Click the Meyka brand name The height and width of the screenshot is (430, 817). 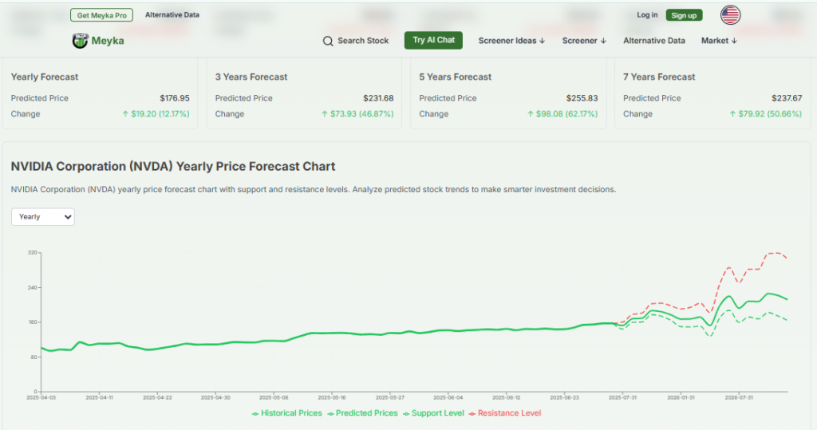tap(108, 41)
